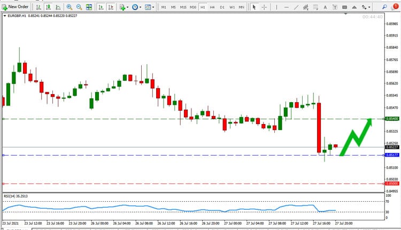Select the M15 timeframe

click(183, 7)
